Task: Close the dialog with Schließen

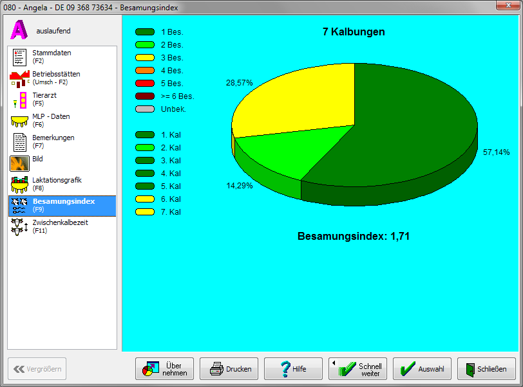Action: point(486,369)
